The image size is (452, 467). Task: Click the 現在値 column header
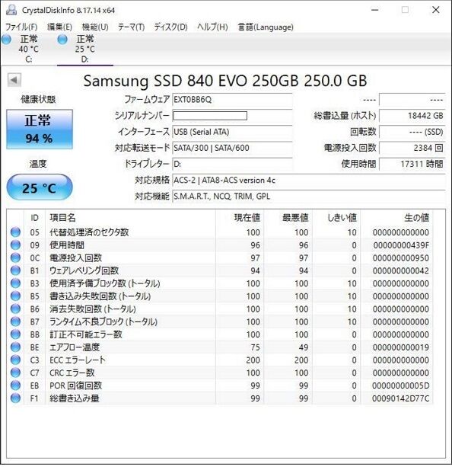click(240, 218)
